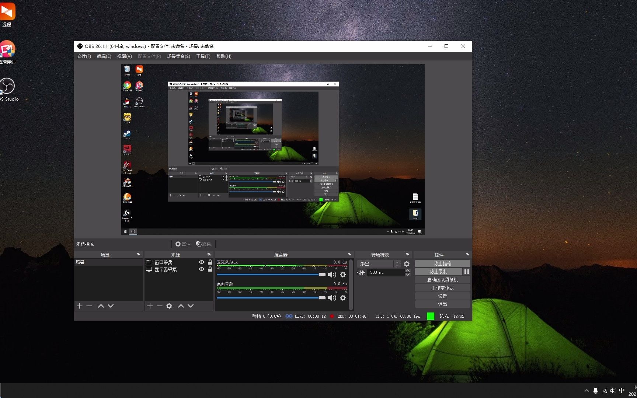Select the 场景 item in the scenes list
Image resolution: width=637 pixels, height=398 pixels.
[108, 262]
